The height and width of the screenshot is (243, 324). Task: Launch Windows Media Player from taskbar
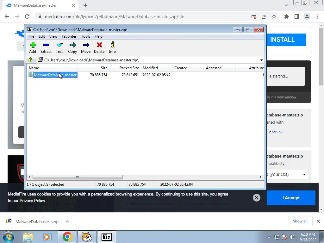click(47, 237)
